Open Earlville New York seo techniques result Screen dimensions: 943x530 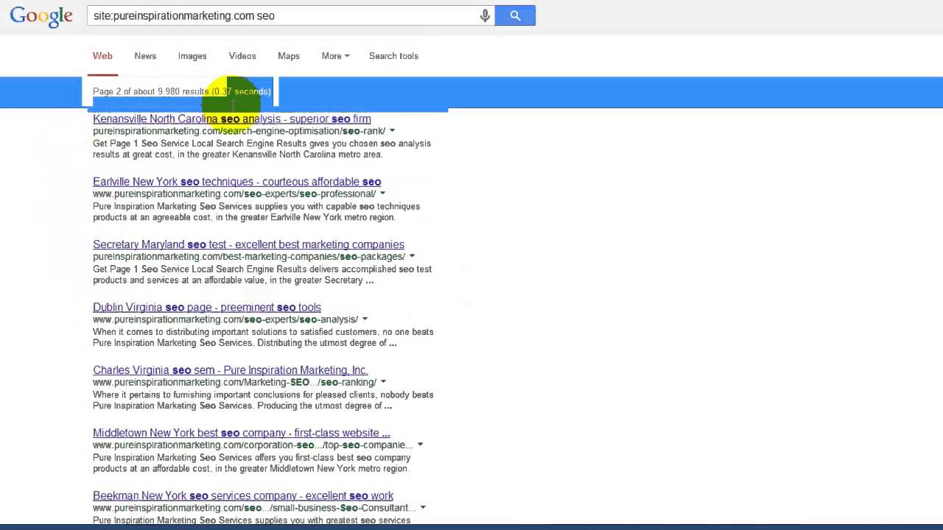[236, 182]
